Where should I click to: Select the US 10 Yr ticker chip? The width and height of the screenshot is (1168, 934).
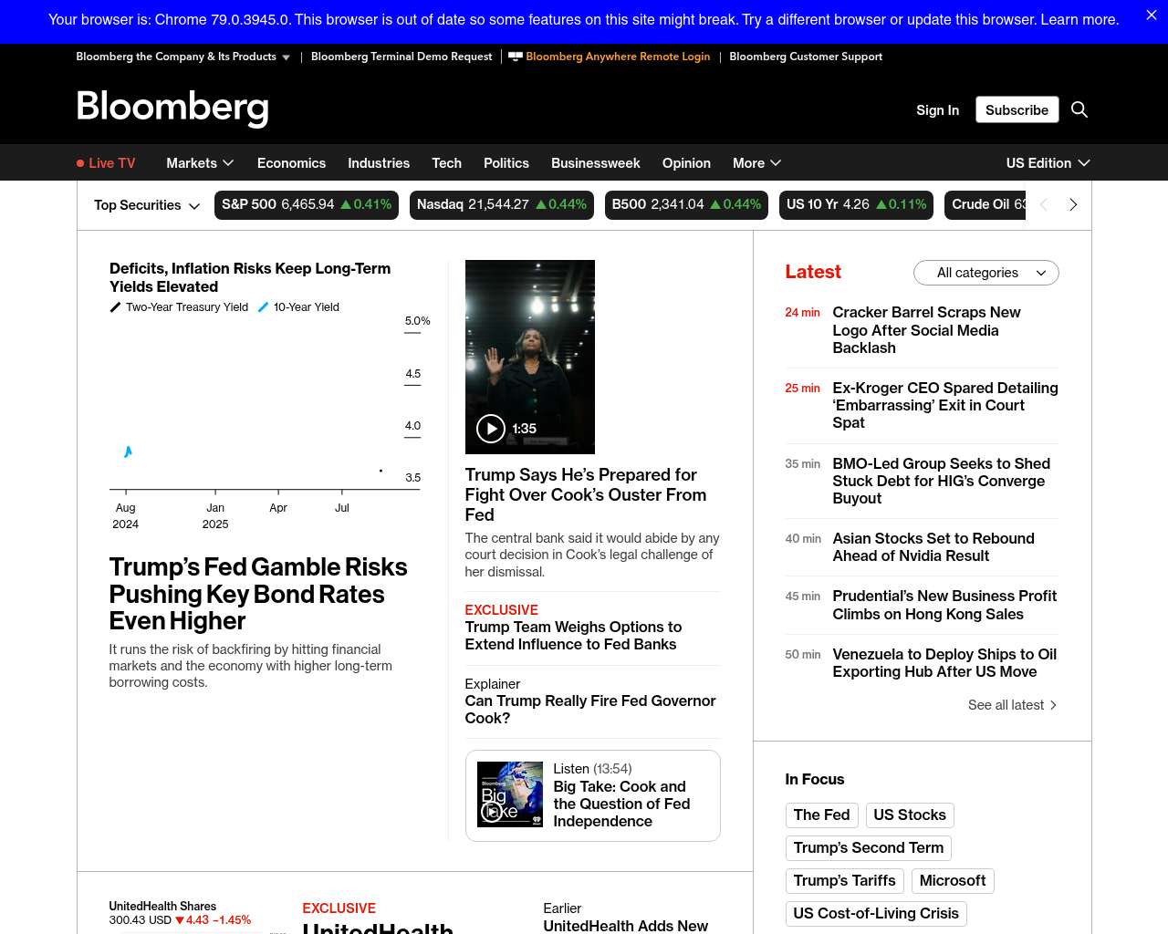coord(856,205)
